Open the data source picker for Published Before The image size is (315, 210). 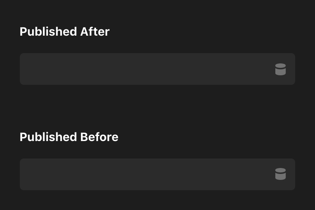point(280,174)
